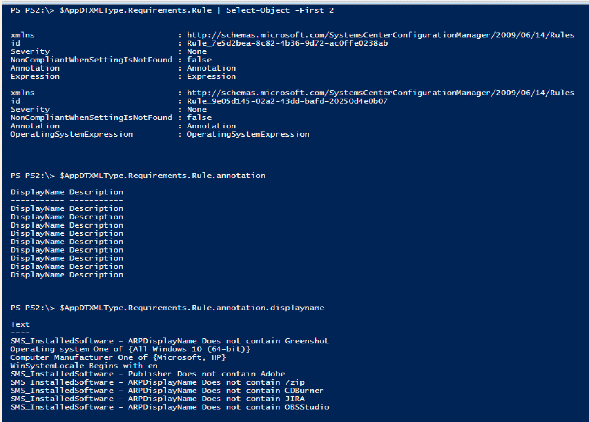This screenshot has width=589, height=422.
Task: Click the Operating system Windows 10 (64-bit) line
Action: (130, 349)
